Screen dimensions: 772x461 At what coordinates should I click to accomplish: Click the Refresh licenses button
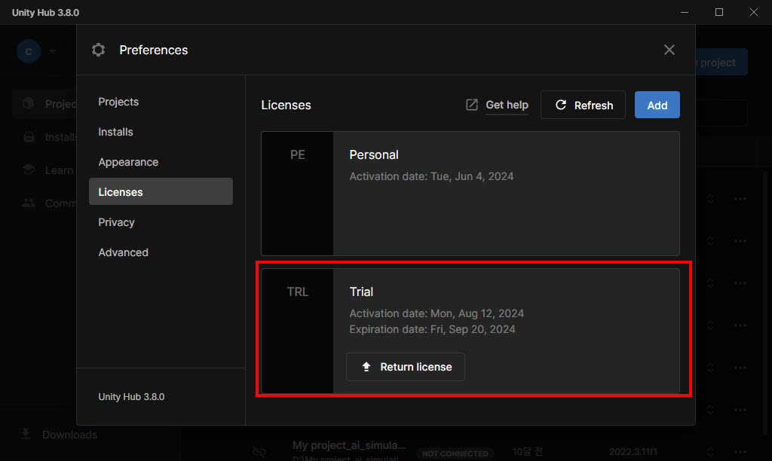point(583,105)
